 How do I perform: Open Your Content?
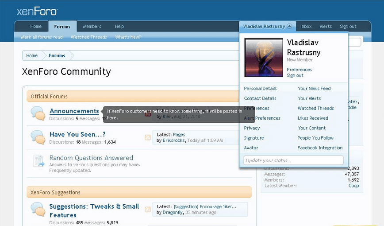[311, 128]
